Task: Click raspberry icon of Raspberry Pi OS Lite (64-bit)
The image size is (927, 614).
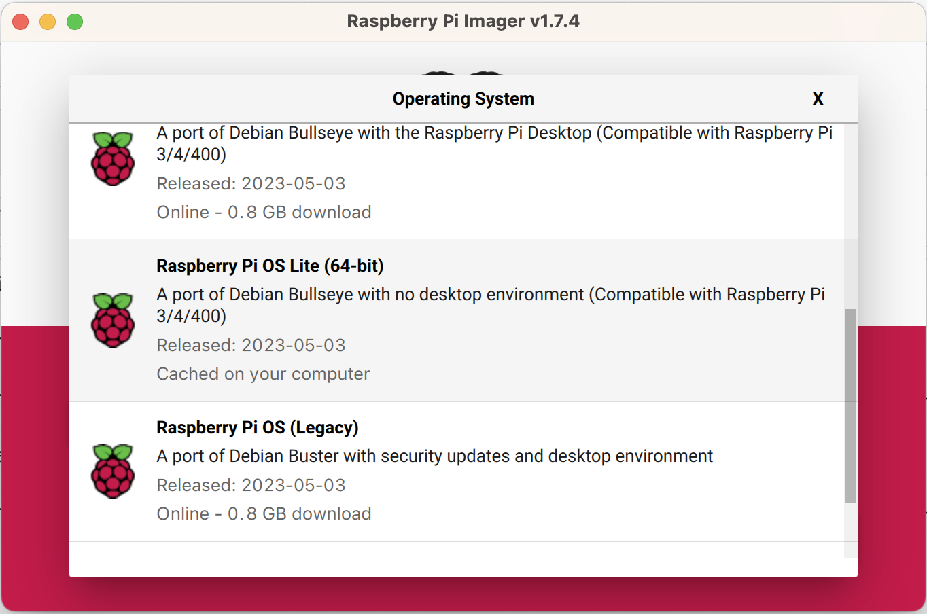Action: [x=113, y=321]
